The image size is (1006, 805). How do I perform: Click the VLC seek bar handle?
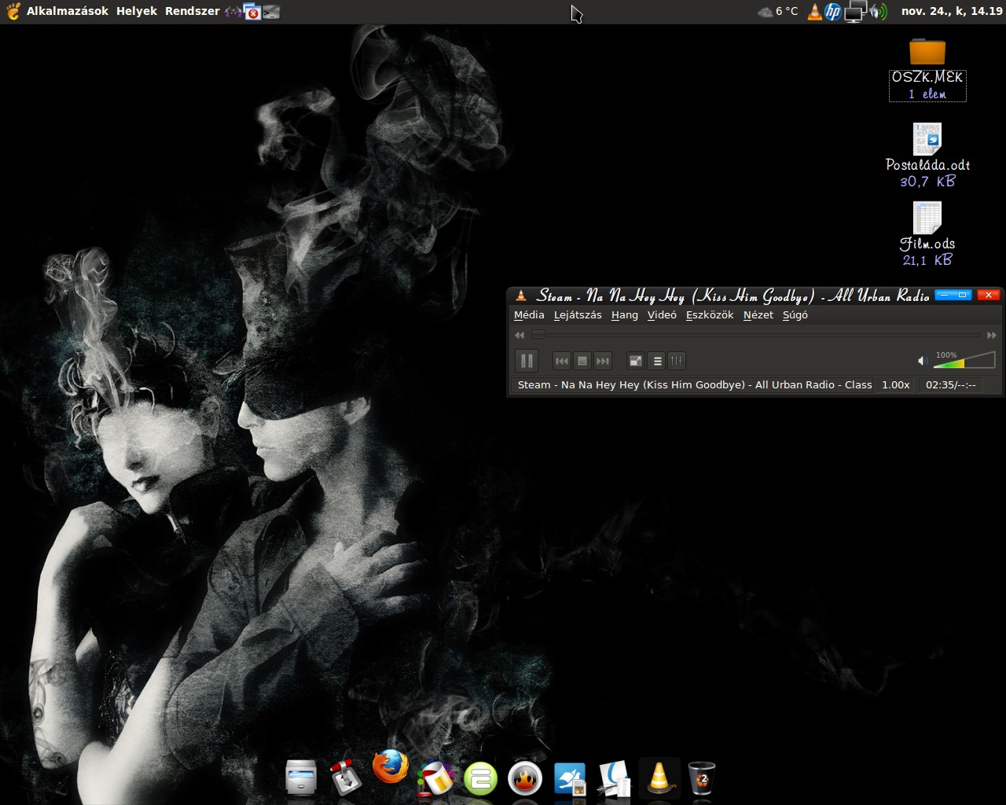tap(538, 334)
